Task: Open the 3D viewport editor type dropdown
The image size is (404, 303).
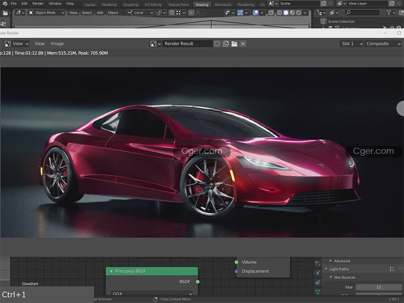Action: (20, 13)
